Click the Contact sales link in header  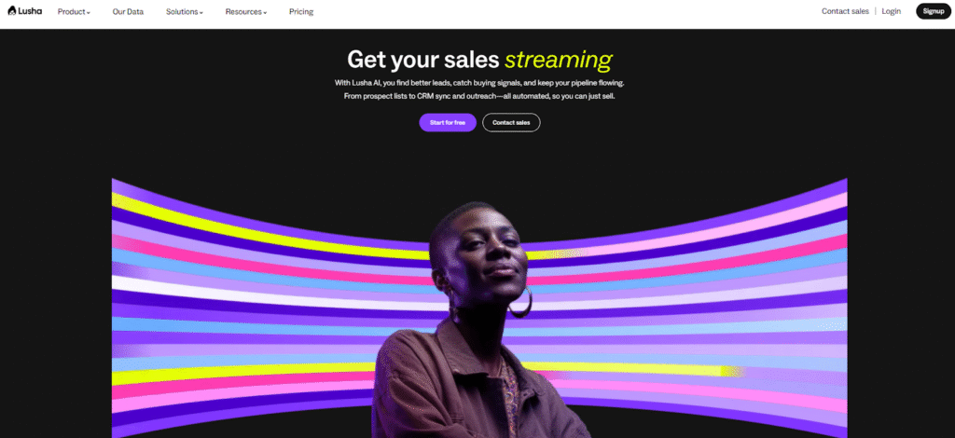point(845,11)
